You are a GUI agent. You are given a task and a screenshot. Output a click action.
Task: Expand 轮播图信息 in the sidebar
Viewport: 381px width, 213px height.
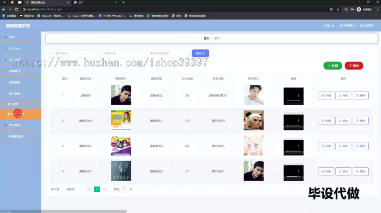coord(20,136)
